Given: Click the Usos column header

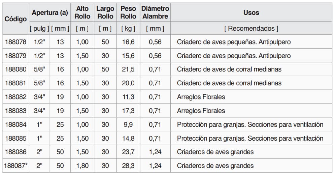Looking at the screenshot, I should 251,13.
